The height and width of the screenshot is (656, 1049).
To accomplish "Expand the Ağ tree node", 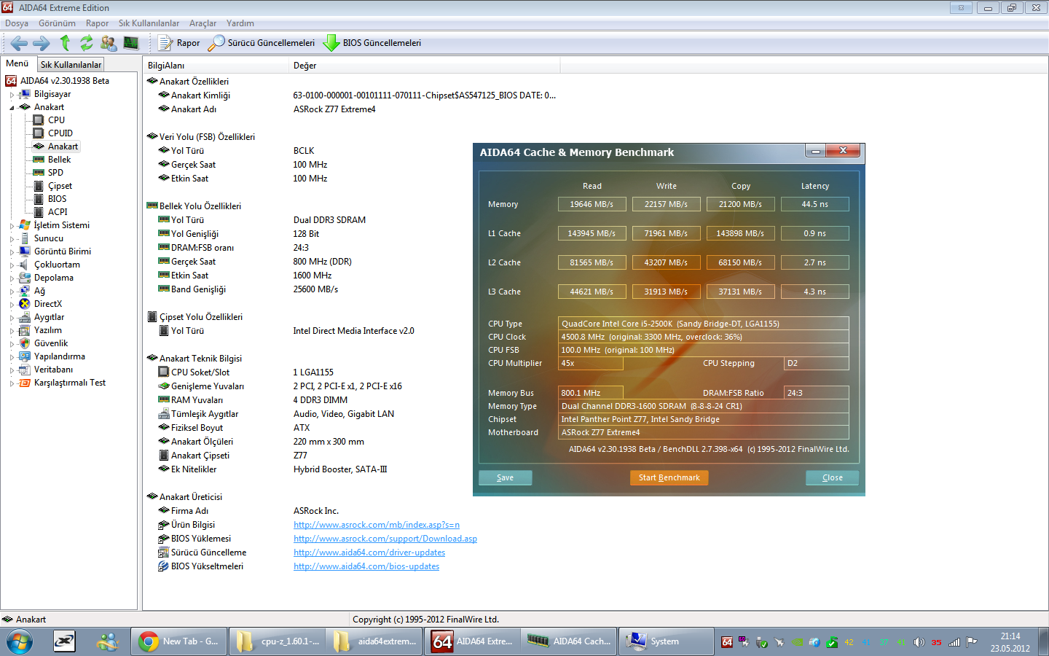I will (x=12, y=292).
